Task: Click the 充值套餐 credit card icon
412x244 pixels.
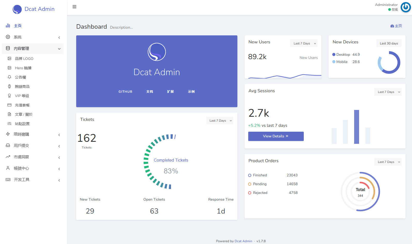Action: click(10, 105)
